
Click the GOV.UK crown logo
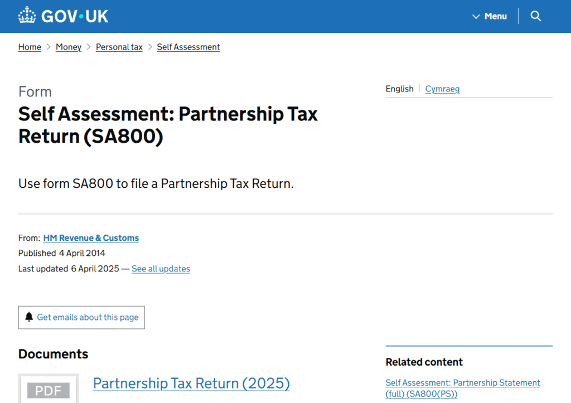27,16
